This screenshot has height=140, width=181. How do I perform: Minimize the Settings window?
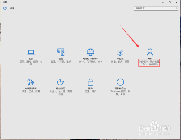[163, 2]
